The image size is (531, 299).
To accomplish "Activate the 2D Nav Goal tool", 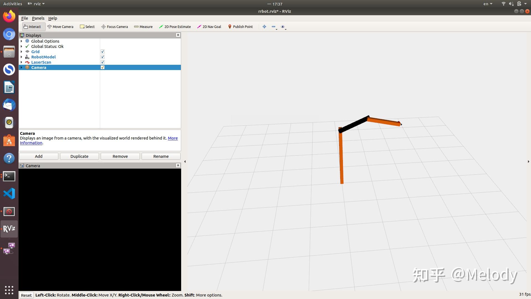I will click(x=209, y=27).
